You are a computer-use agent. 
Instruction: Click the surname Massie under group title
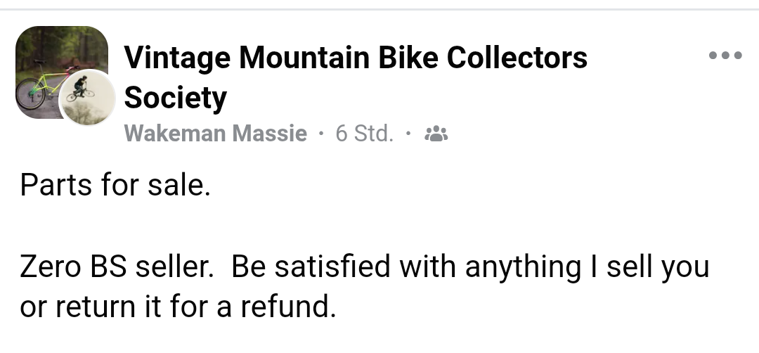271,134
